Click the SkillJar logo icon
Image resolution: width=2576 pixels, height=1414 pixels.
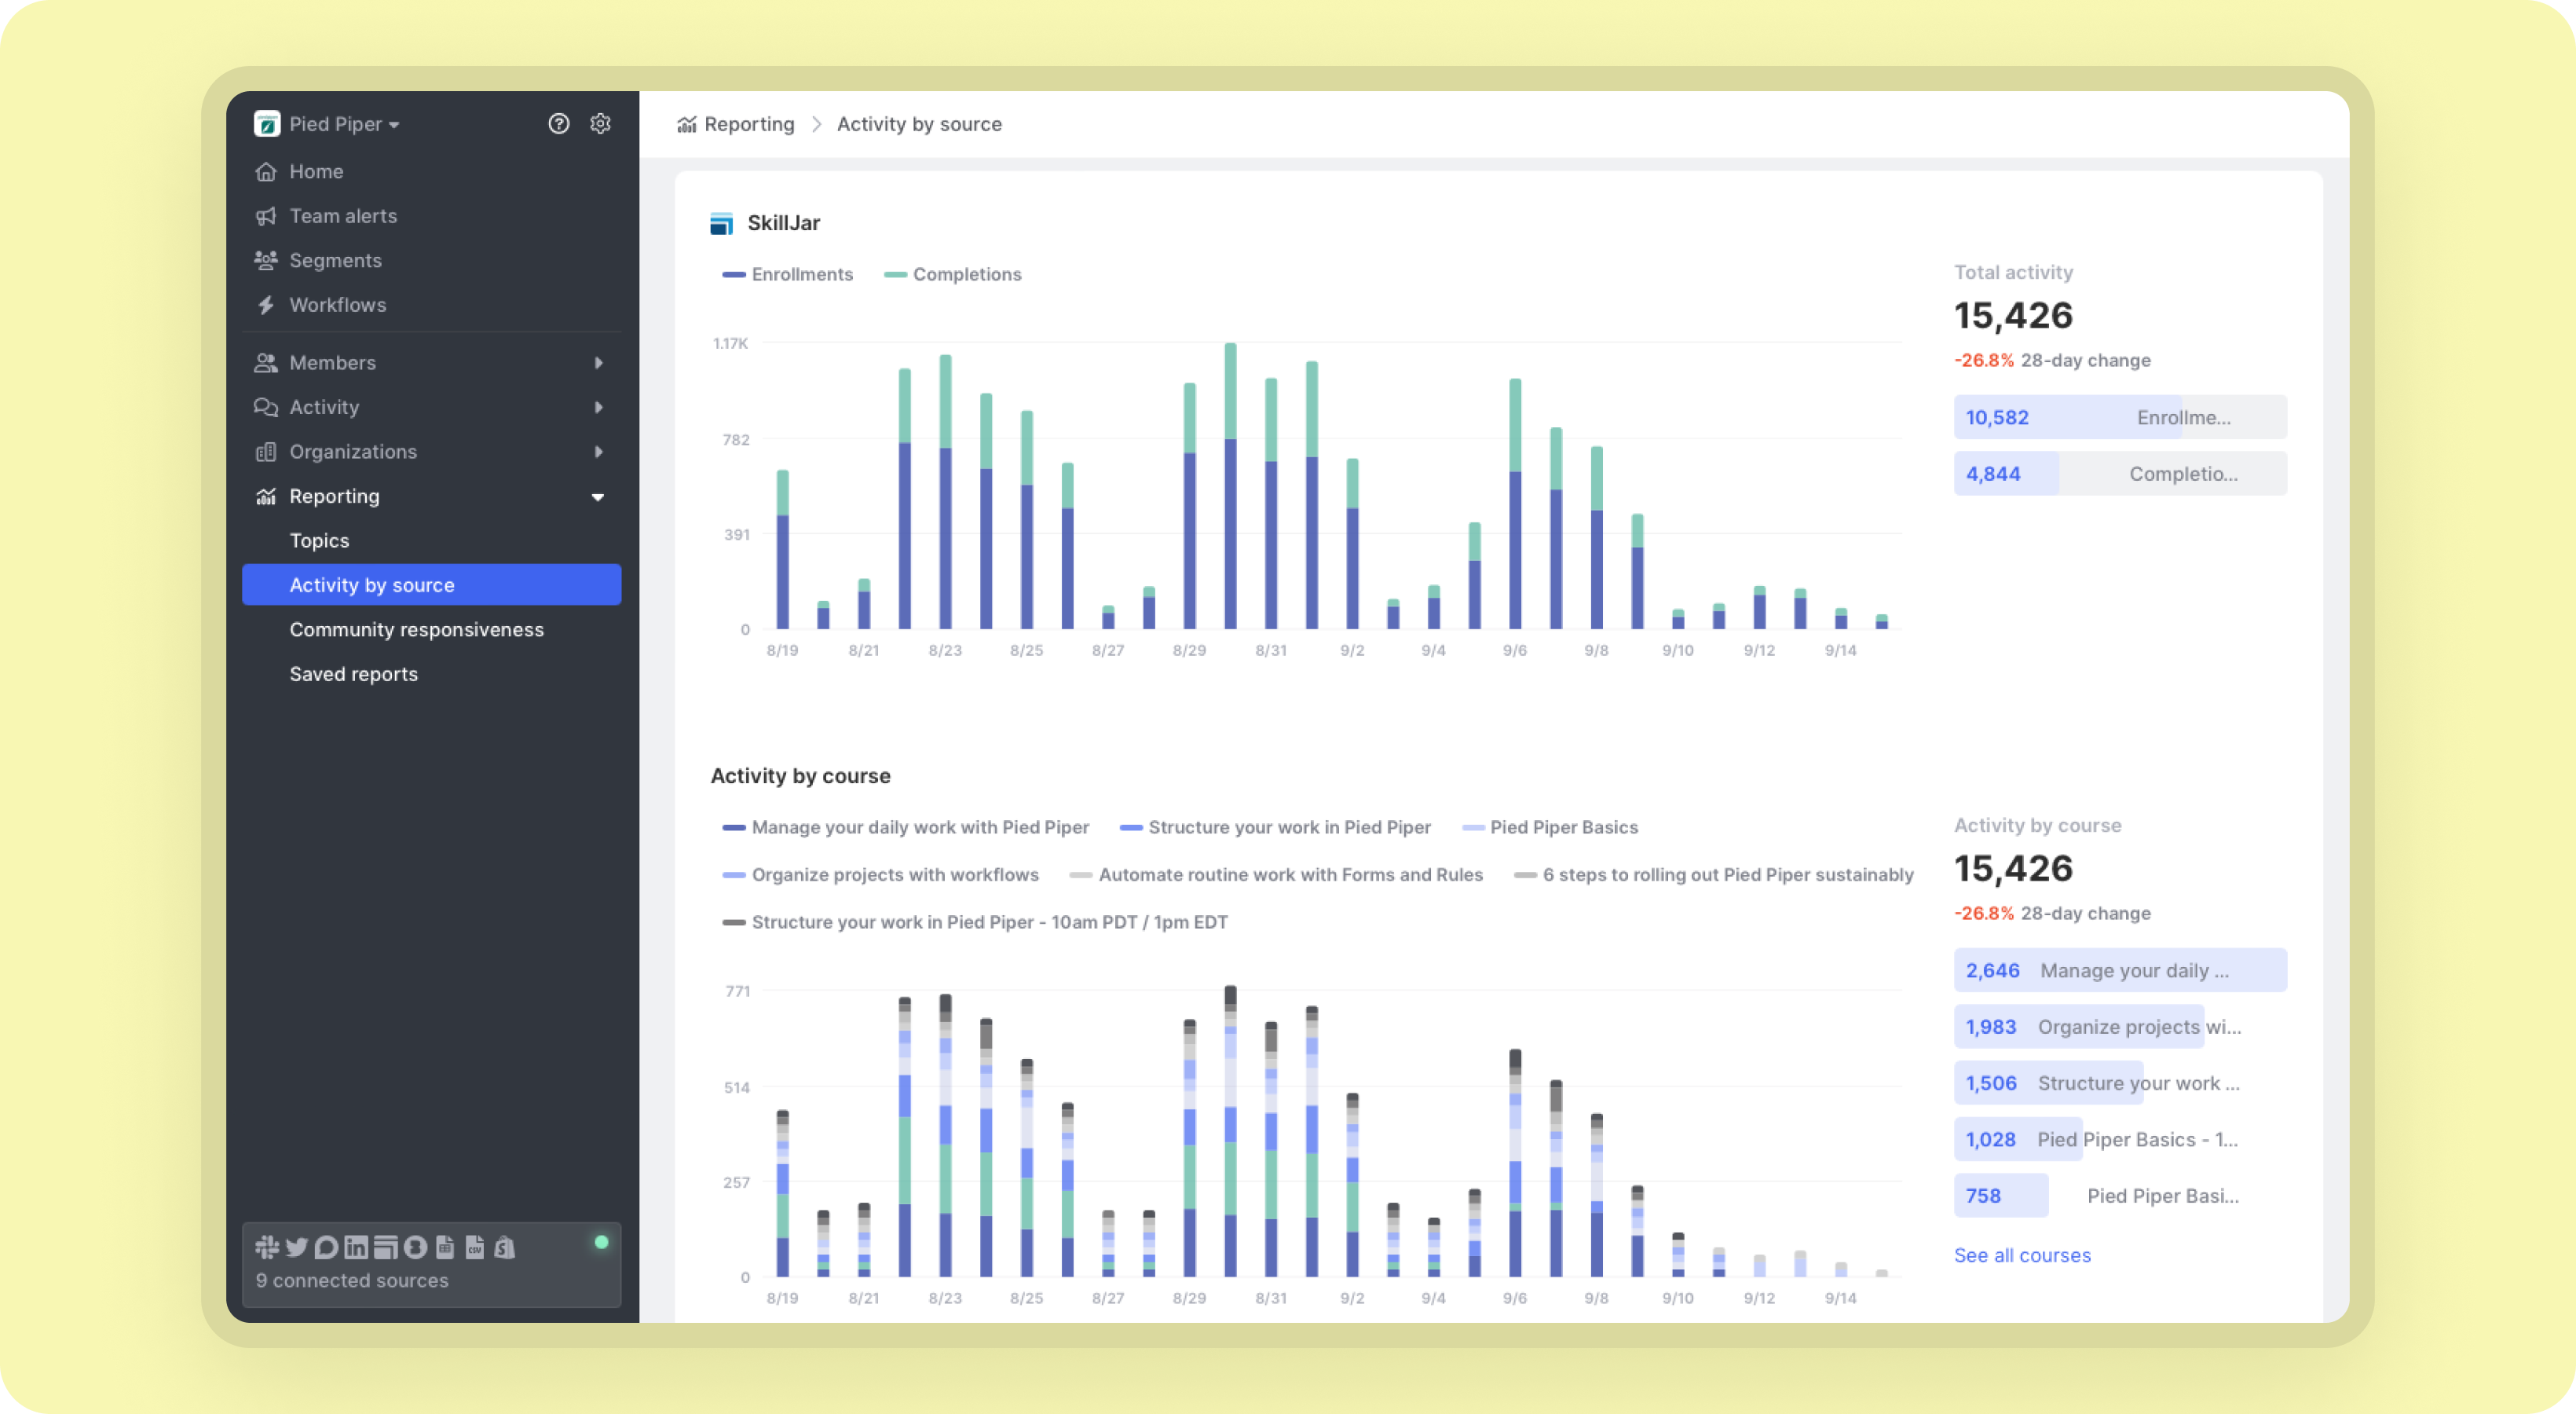(x=721, y=223)
